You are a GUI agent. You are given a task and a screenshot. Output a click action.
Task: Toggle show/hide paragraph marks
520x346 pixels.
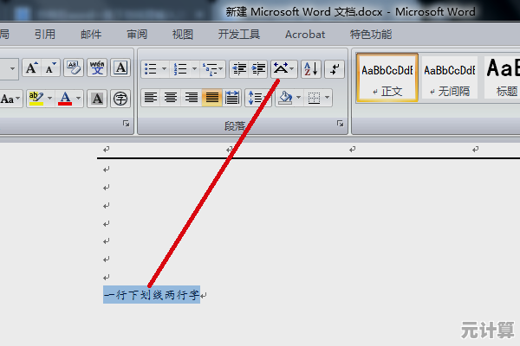click(335, 69)
